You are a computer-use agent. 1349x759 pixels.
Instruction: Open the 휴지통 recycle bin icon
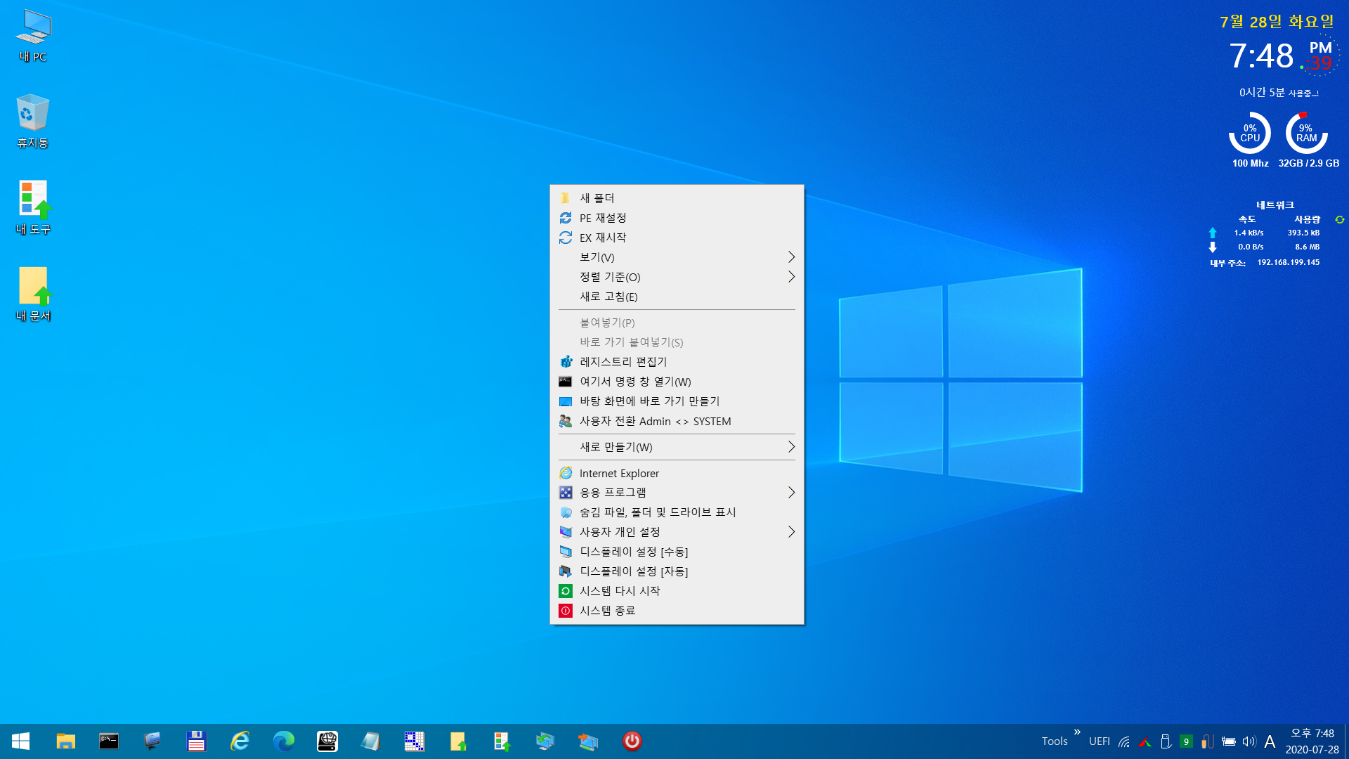point(33,121)
